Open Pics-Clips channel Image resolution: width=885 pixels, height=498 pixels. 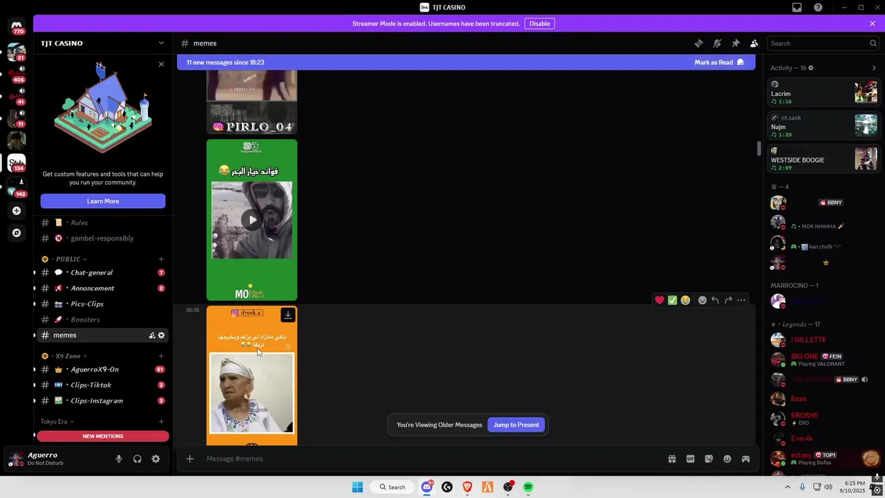[x=103, y=304]
